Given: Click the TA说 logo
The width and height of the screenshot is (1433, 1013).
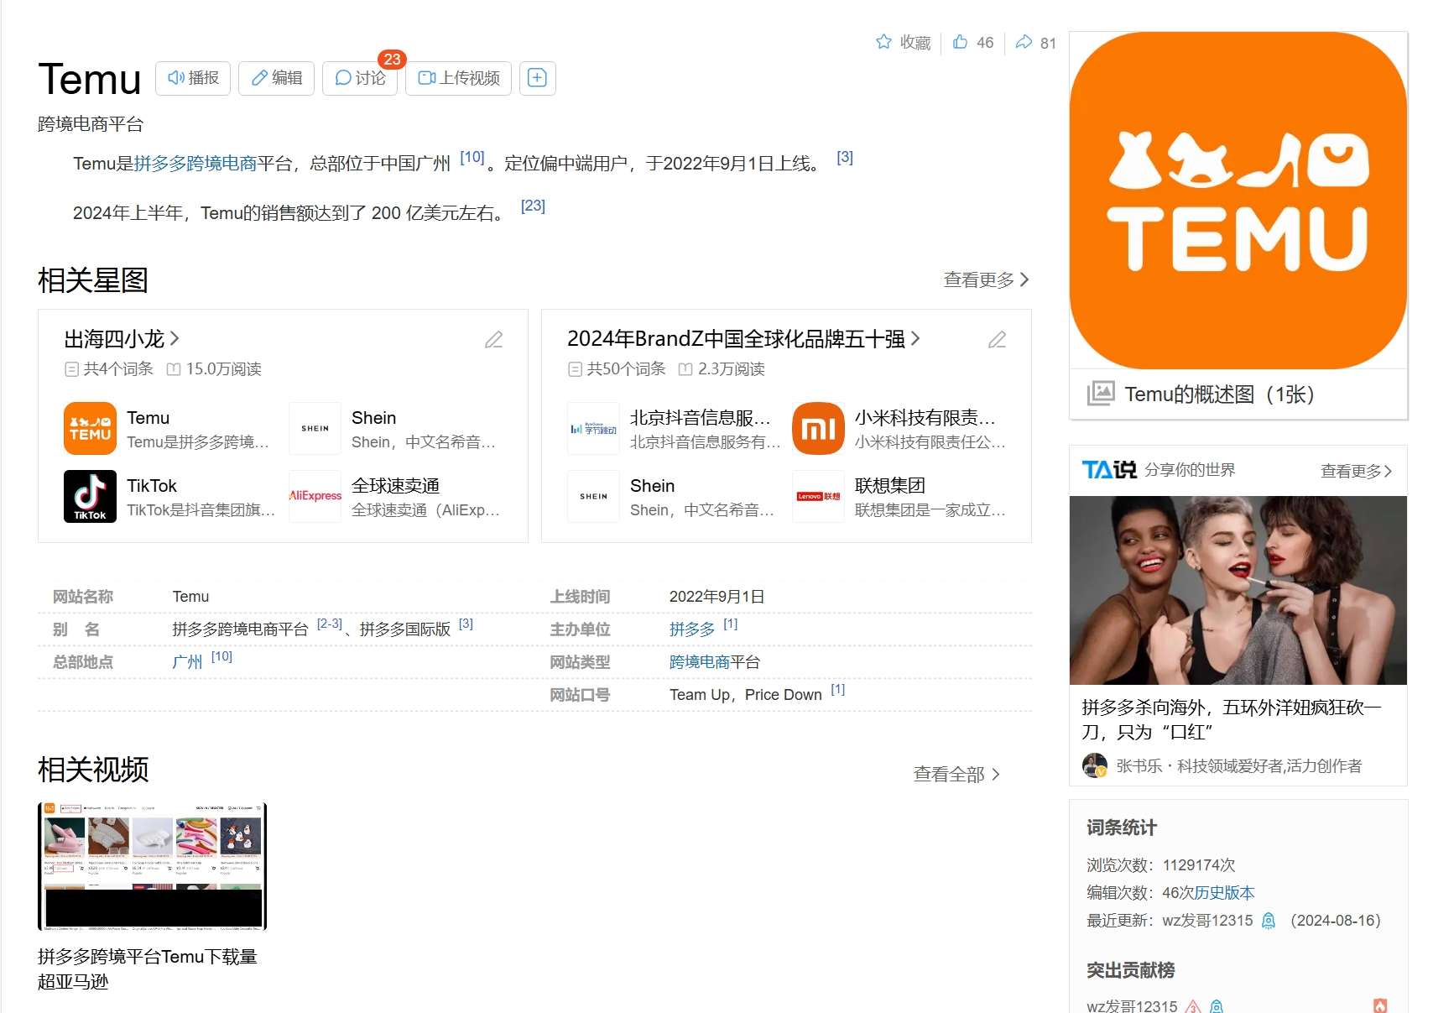Looking at the screenshot, I should coord(1109,470).
